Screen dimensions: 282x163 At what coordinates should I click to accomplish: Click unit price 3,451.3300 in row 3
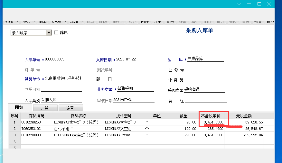[x=211, y=135]
